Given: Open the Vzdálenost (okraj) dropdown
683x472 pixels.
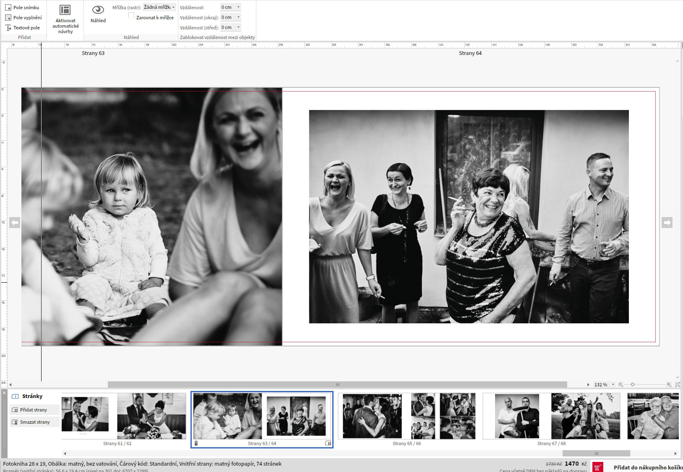Looking at the screenshot, I should coord(239,17).
